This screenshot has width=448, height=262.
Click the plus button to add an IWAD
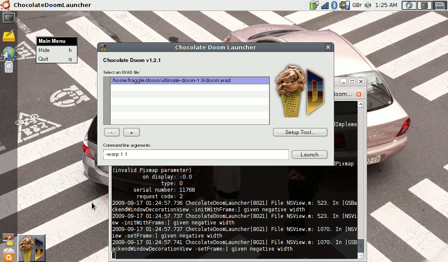(x=131, y=132)
